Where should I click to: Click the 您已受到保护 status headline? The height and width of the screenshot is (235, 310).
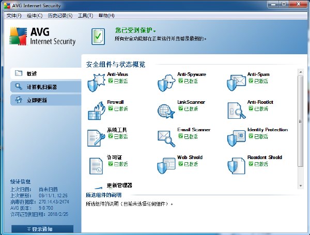(x=135, y=30)
